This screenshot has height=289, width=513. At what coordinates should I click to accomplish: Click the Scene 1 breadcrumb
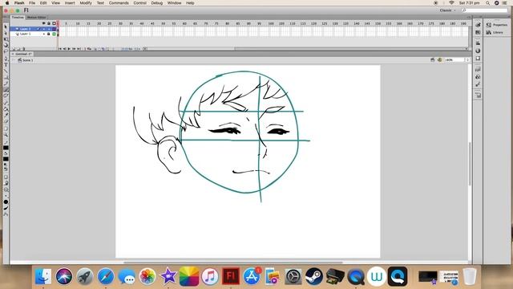[x=26, y=60]
